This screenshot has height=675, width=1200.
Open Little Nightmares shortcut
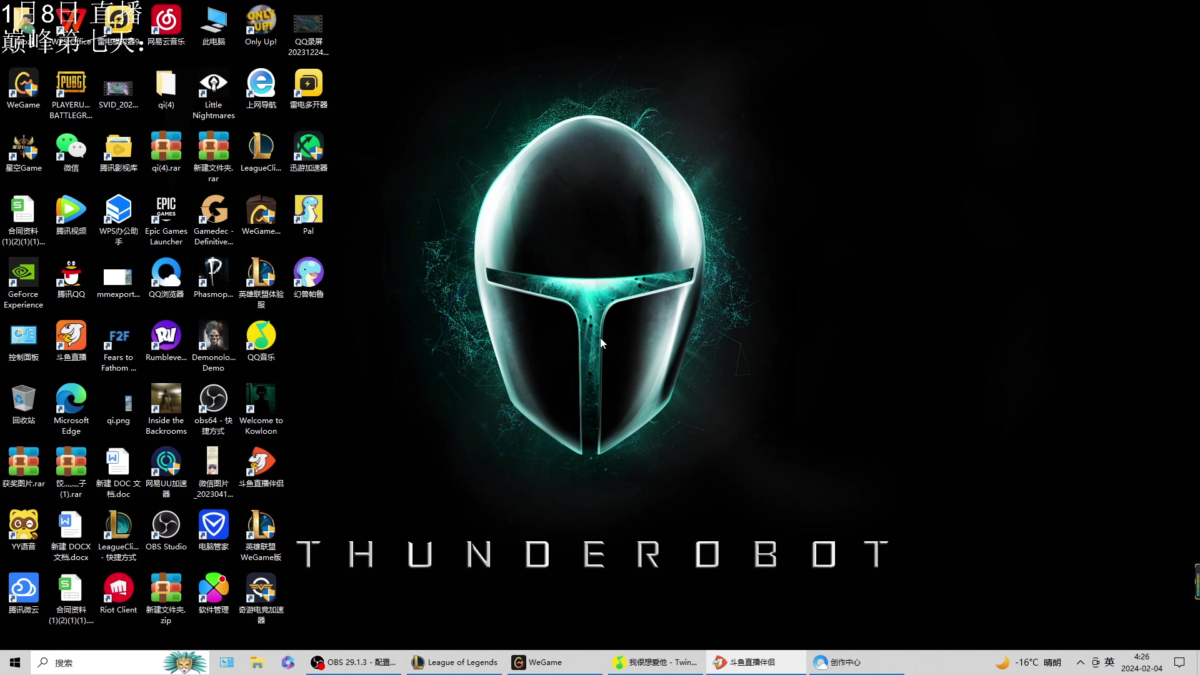[x=214, y=94]
